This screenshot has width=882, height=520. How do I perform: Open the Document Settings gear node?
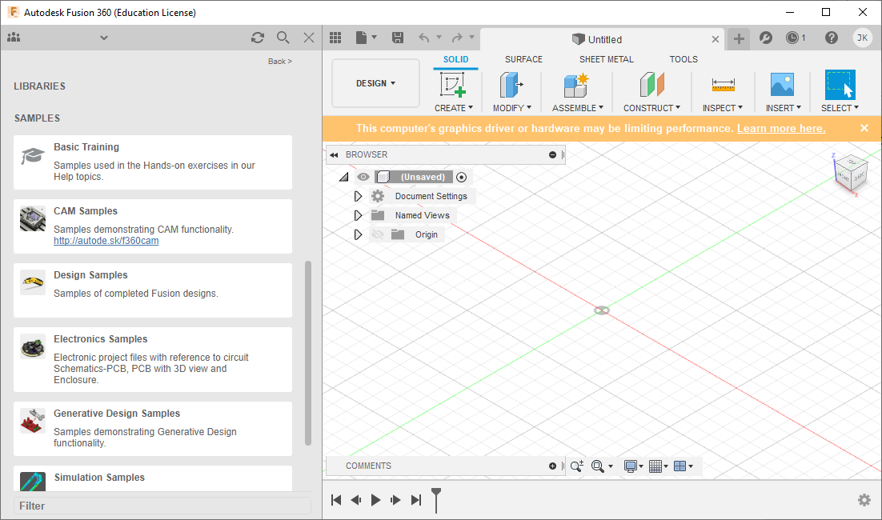click(x=378, y=196)
